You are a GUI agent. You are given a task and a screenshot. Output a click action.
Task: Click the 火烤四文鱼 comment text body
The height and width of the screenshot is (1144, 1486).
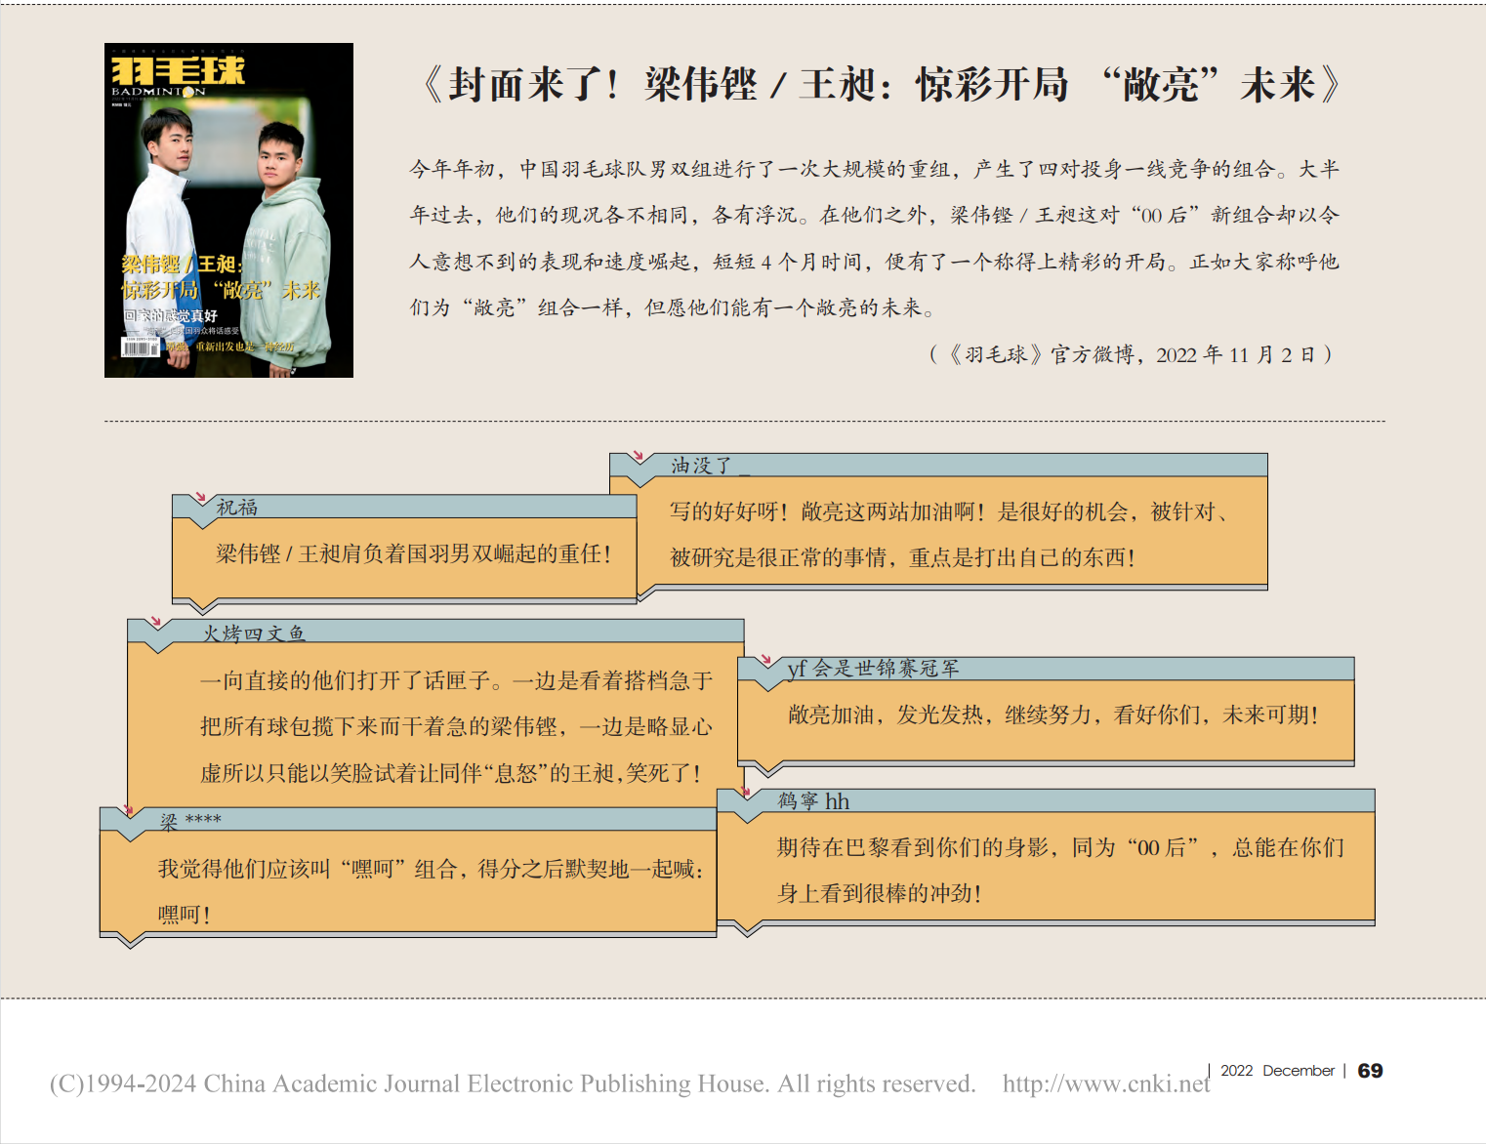455,727
